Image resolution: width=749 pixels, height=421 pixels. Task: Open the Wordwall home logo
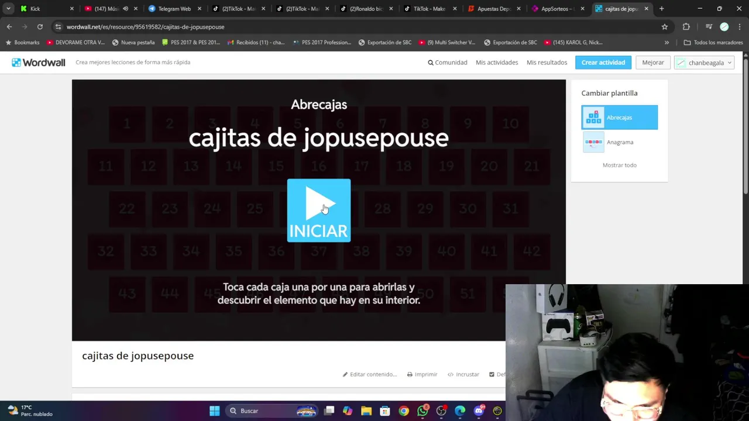tap(39, 63)
